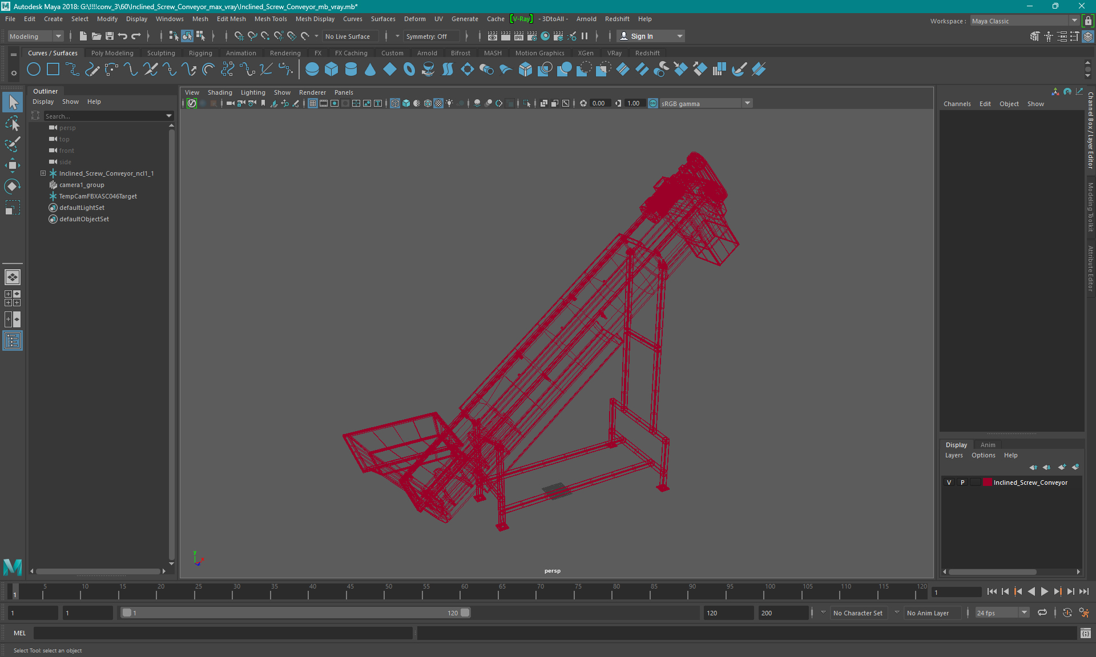Screen dimensions: 1096x657
Task: Open the Rendering menu in menubar
Action: coord(285,52)
